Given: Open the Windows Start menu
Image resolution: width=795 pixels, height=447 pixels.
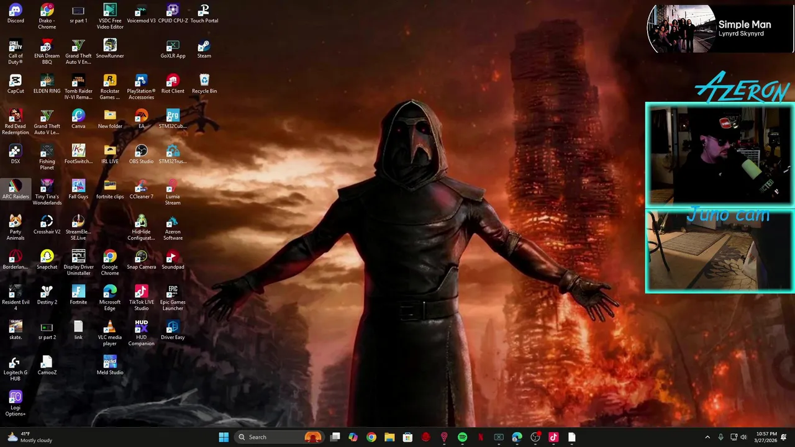Looking at the screenshot, I should (x=224, y=437).
